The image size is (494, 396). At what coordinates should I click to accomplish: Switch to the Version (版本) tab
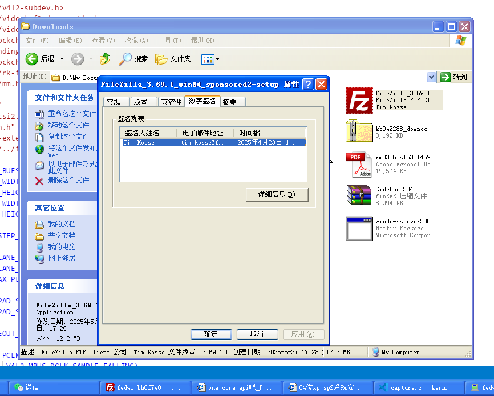[x=143, y=102]
